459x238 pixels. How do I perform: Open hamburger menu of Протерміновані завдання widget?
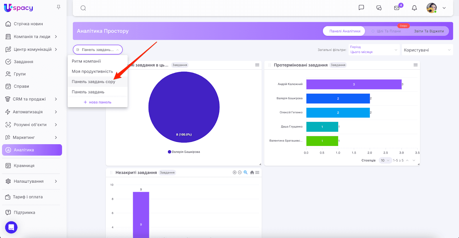(415, 65)
